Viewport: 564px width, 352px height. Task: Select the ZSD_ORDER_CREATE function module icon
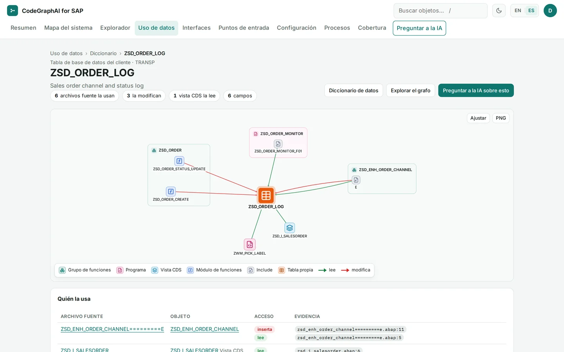[x=171, y=191]
